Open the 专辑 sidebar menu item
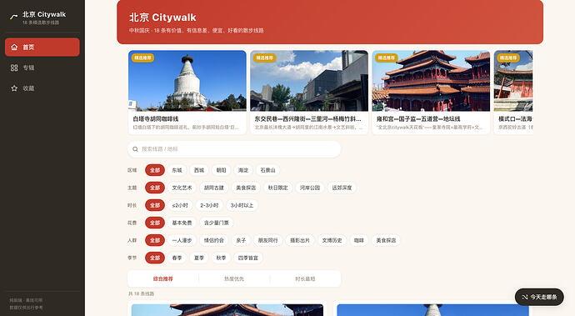Viewport: 575px width, 316px height. (42, 68)
